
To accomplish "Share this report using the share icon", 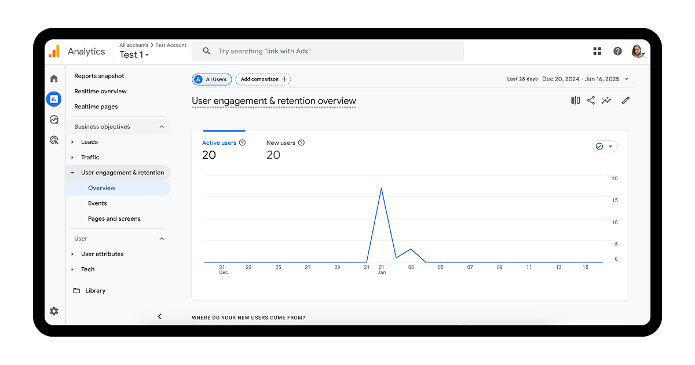I will (x=590, y=100).
